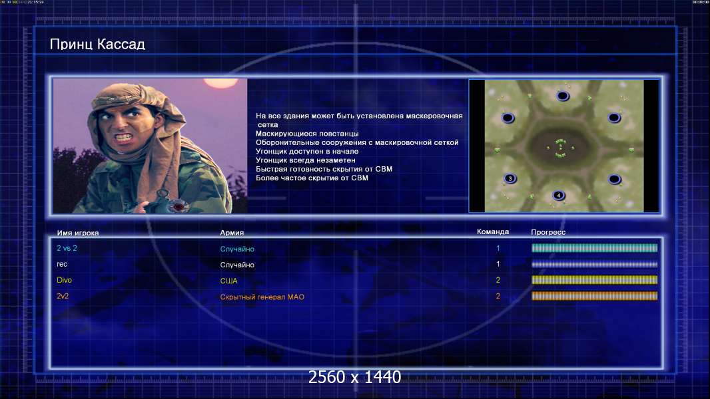Click the Prince Kassad general portrait
This screenshot has width=710, height=399.
(x=151, y=146)
